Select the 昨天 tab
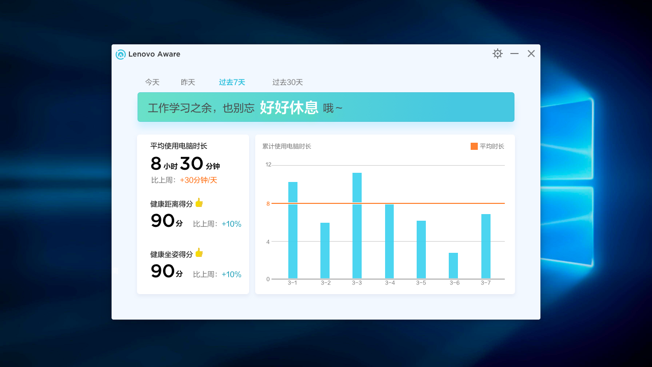Image resolution: width=652 pixels, height=367 pixels. click(187, 82)
